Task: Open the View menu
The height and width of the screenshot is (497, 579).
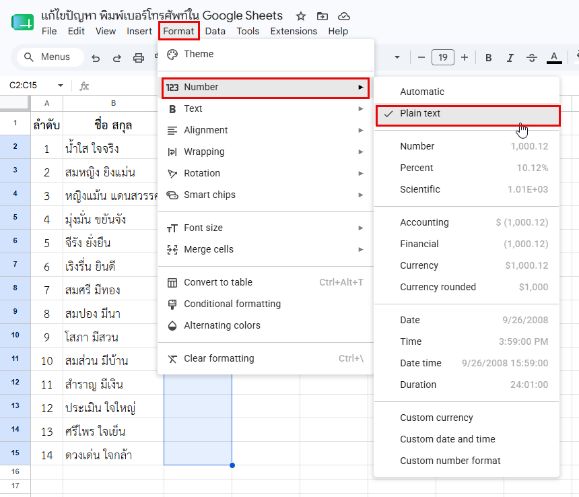Action: [x=106, y=31]
